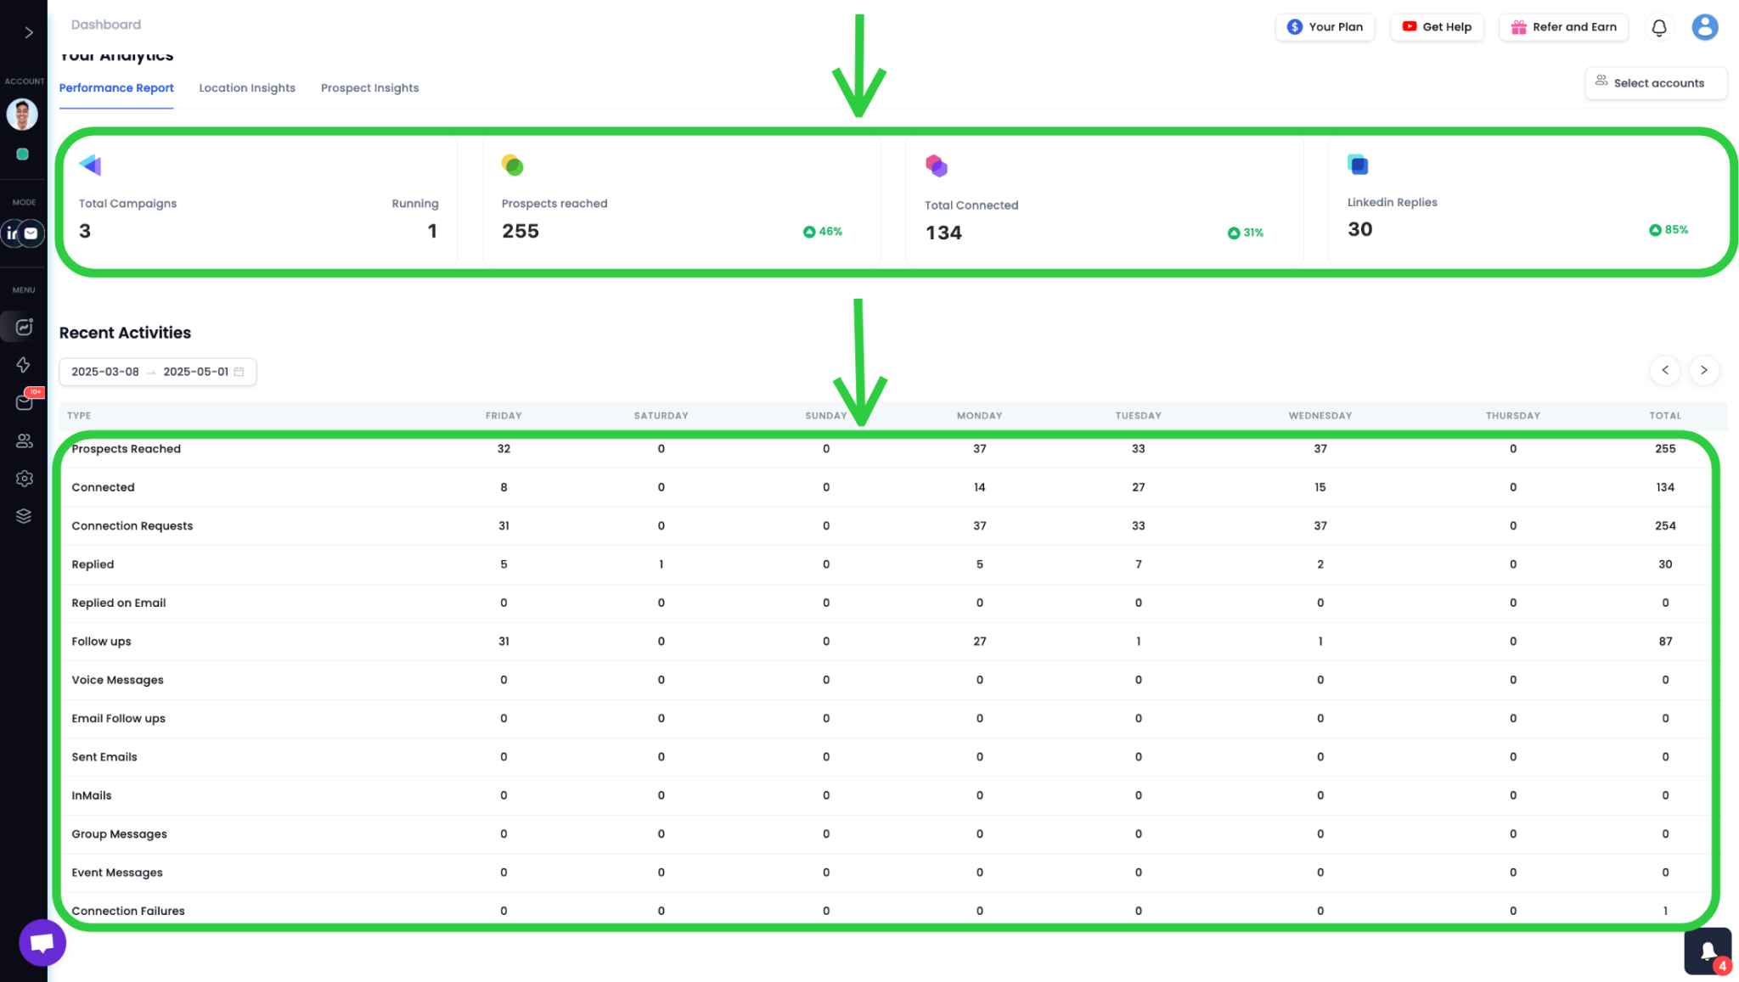Open the campaigns icon in the sidebar

pos(24,327)
